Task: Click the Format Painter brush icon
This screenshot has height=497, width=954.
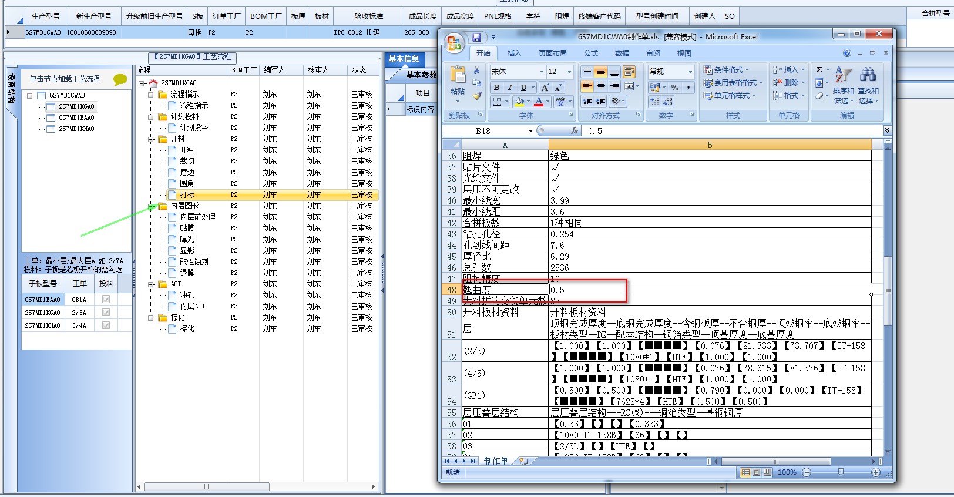Action: click(477, 95)
